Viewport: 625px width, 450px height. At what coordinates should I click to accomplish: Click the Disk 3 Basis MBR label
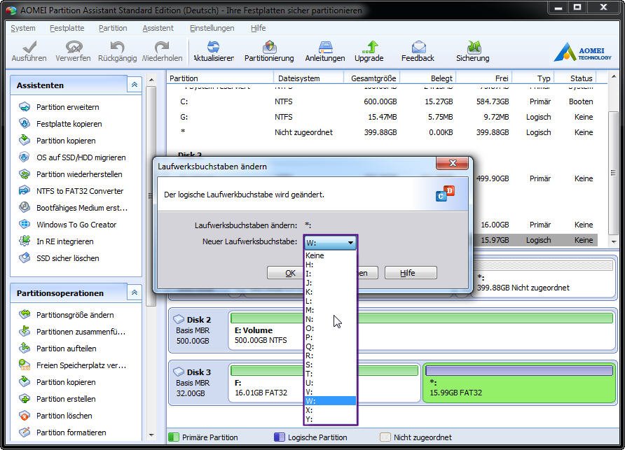click(193, 383)
